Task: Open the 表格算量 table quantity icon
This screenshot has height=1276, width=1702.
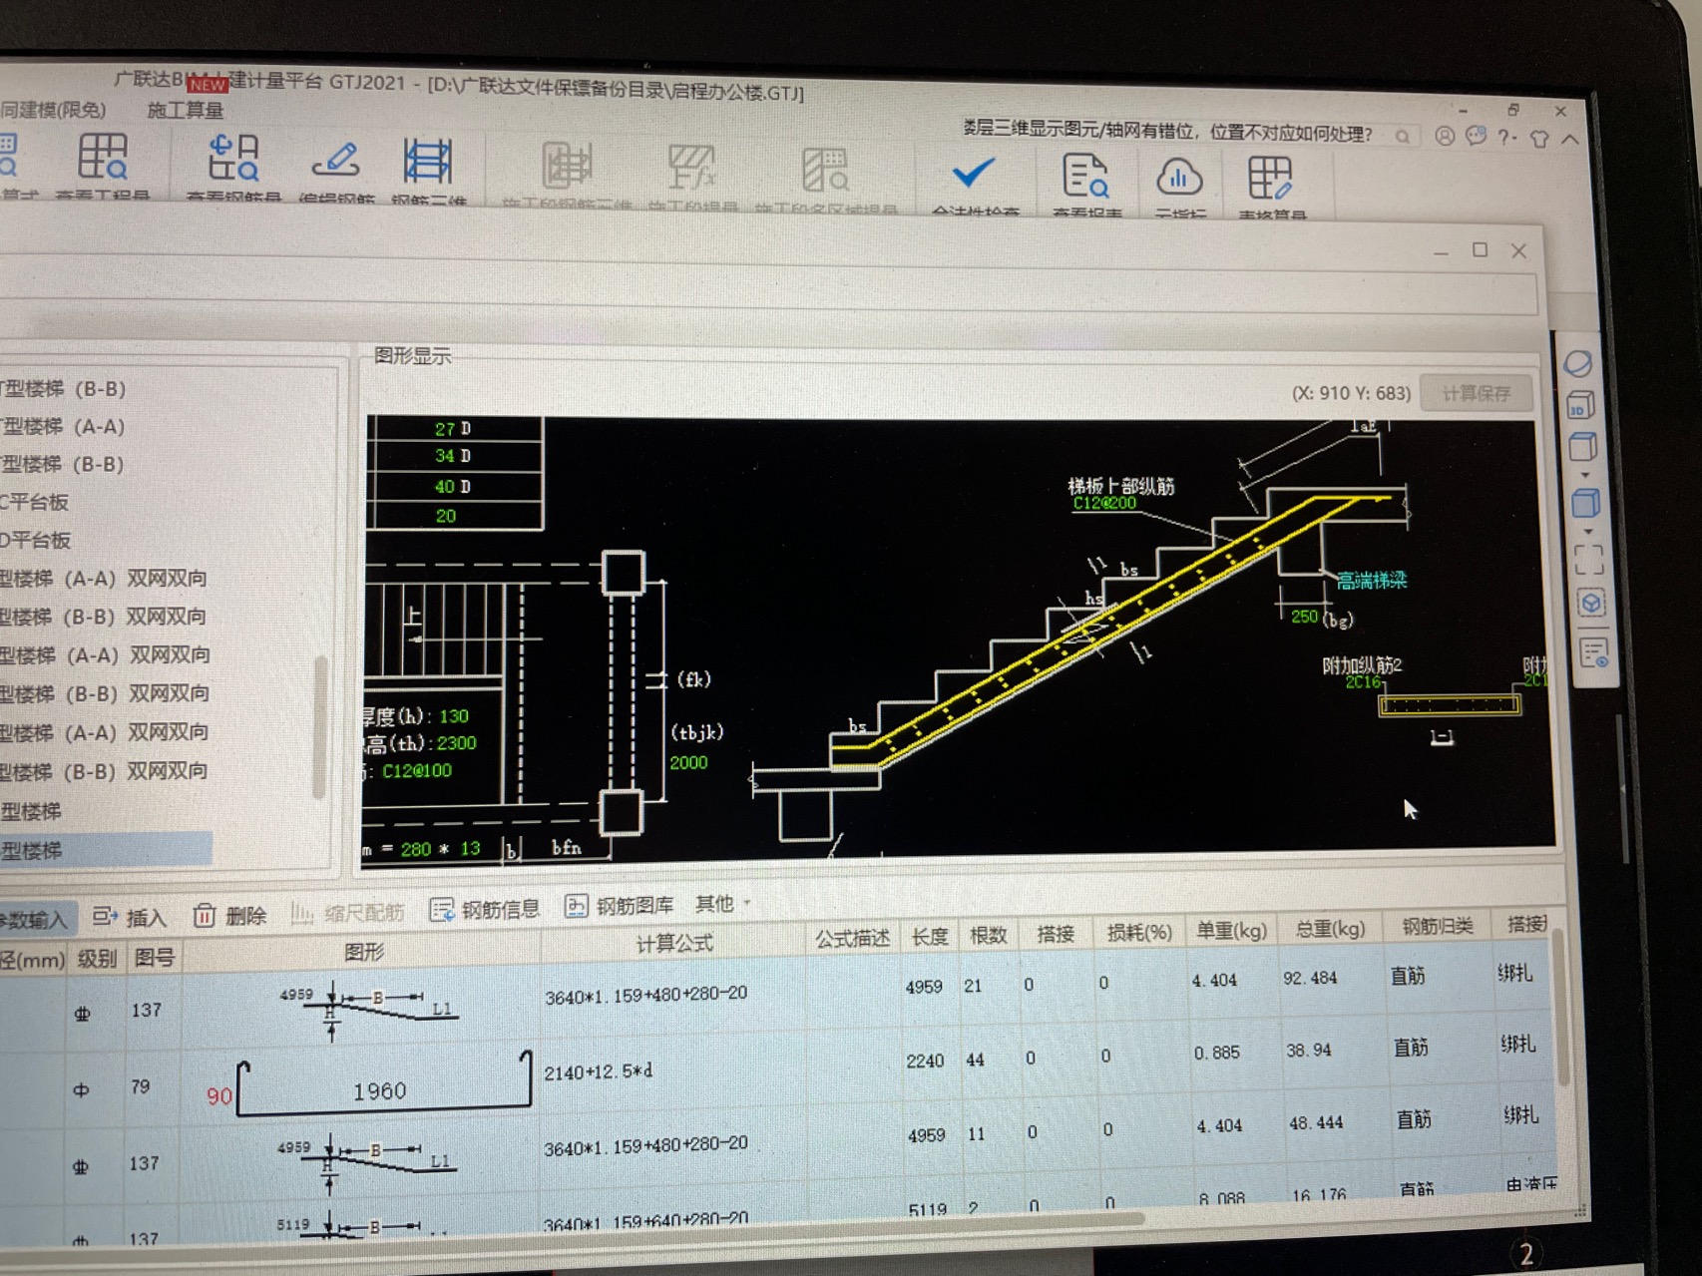Action: point(1270,180)
